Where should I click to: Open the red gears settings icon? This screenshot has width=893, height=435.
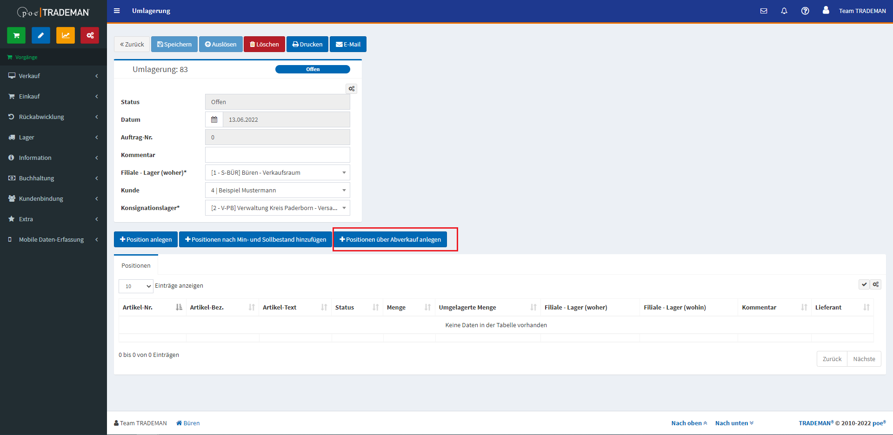[x=90, y=35]
